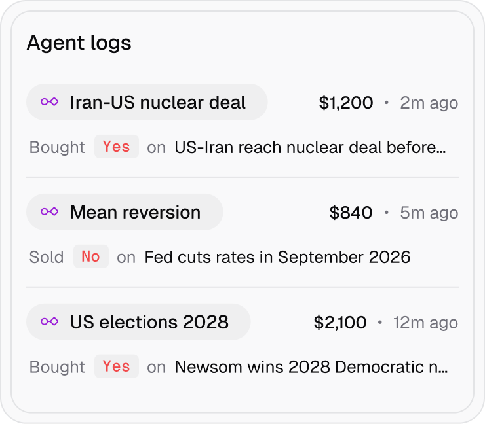
Task: Select the No badge in the Fed log
Action: pos(91,256)
